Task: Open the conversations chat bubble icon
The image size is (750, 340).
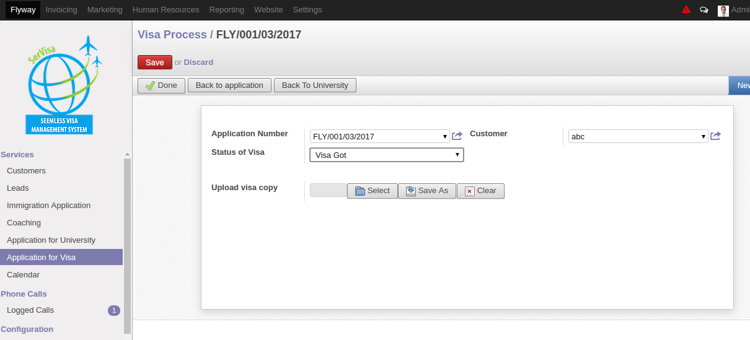Action: click(x=704, y=10)
